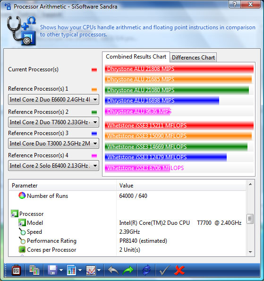Viewport: 264px width, 281px height.
Task: Save results using the floppy disk icon
Action: pyautogui.click(x=52, y=270)
